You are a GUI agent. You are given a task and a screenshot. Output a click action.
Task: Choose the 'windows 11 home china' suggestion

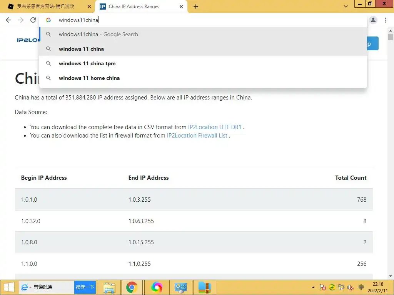[203, 78]
